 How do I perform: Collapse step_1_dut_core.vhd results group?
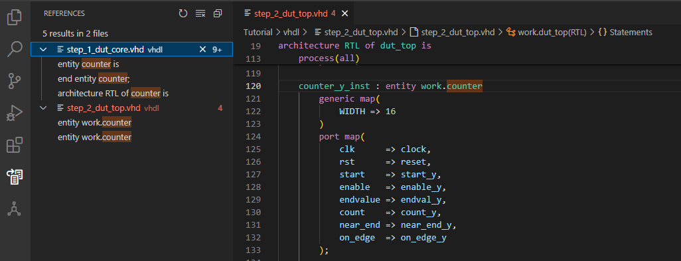[x=43, y=50]
